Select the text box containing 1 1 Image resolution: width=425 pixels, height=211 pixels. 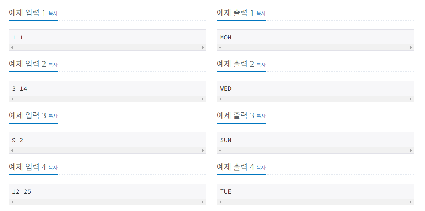click(x=107, y=37)
